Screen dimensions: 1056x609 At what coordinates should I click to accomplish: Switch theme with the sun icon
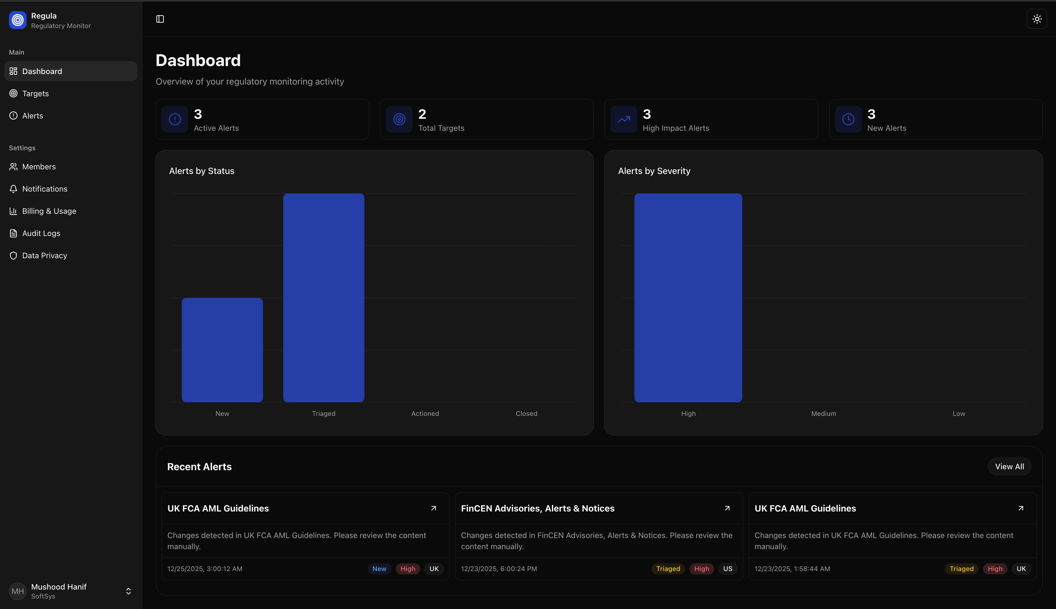(x=1036, y=19)
